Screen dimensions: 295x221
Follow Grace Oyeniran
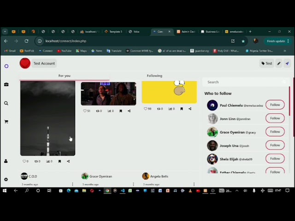point(275,132)
